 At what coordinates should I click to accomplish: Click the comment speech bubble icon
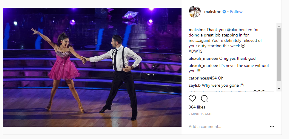click(x=204, y=99)
